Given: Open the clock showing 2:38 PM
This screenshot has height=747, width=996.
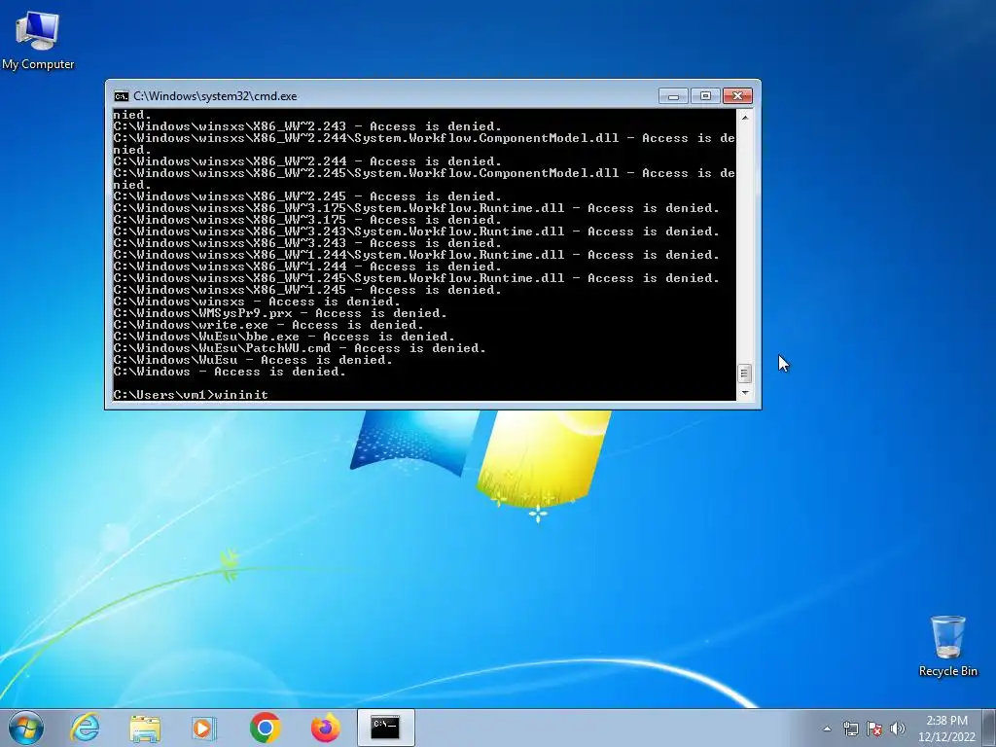Looking at the screenshot, I should [946, 729].
